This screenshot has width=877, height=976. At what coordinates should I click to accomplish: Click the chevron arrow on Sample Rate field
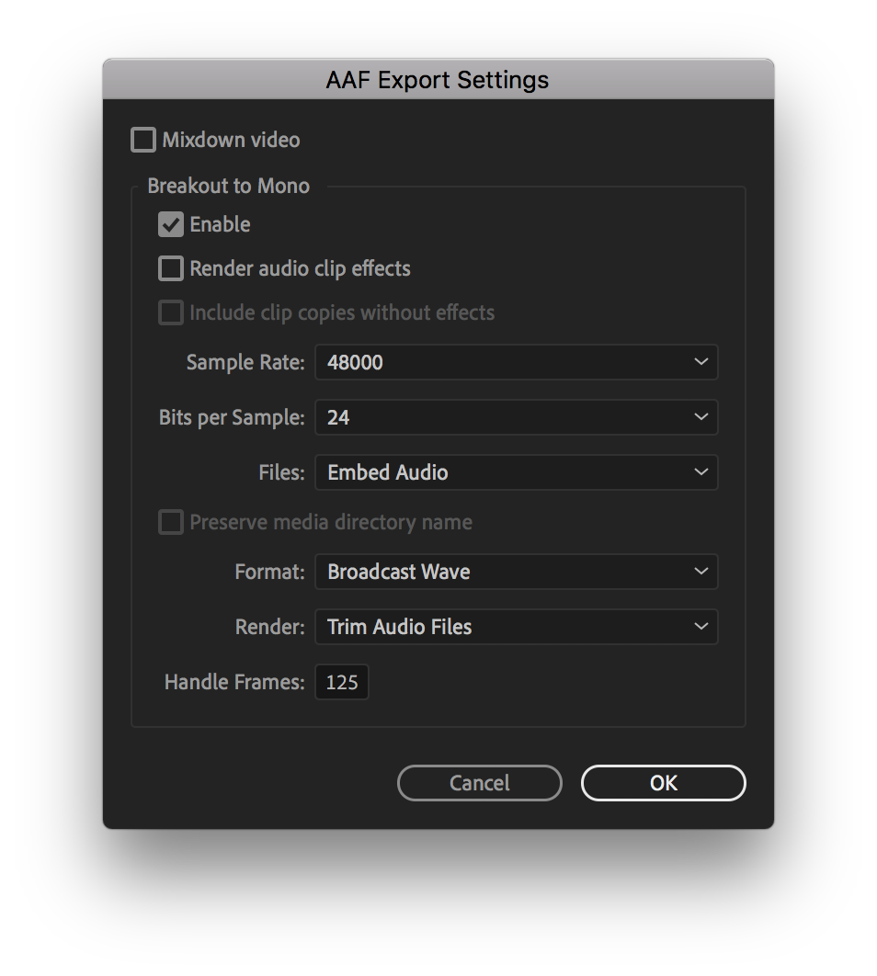click(700, 362)
